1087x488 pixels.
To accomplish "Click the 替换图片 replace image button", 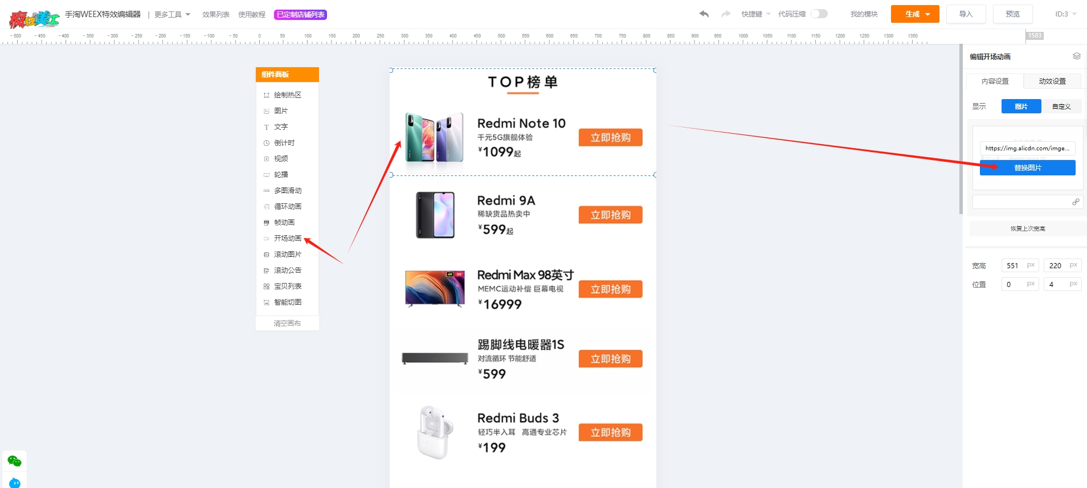I will click(1028, 168).
